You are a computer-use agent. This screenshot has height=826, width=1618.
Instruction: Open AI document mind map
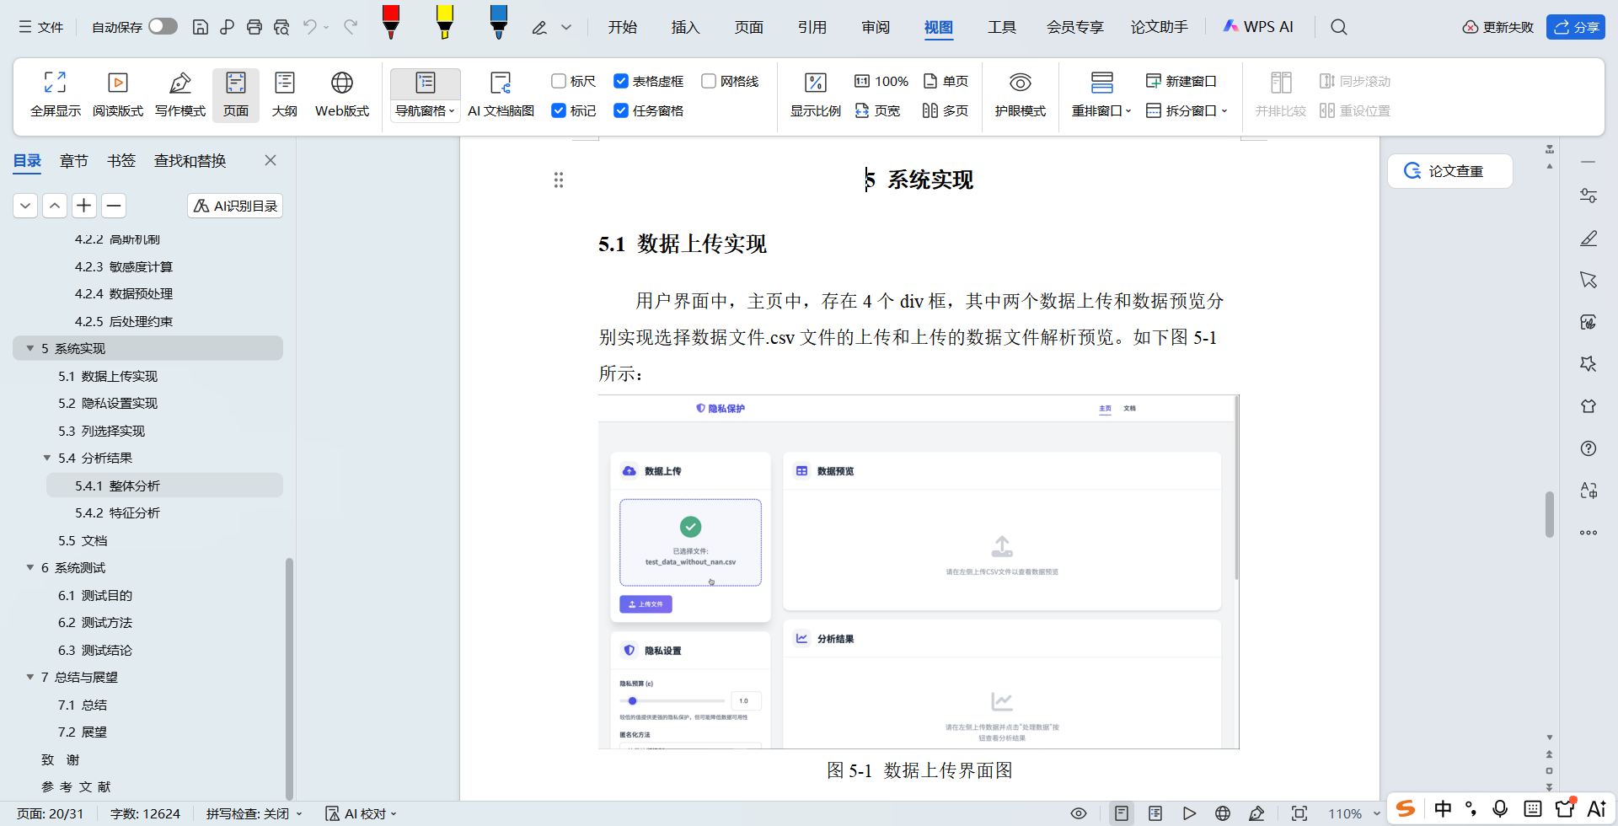pyautogui.click(x=501, y=94)
